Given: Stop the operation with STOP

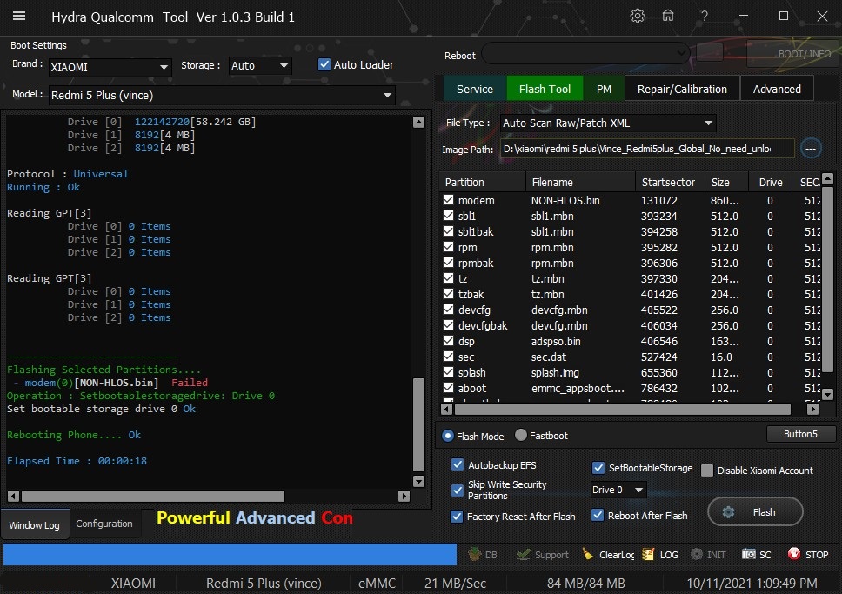Looking at the screenshot, I should [807, 554].
